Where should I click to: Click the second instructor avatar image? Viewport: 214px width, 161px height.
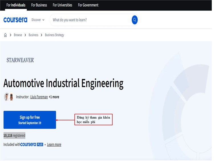[x=12, y=97]
